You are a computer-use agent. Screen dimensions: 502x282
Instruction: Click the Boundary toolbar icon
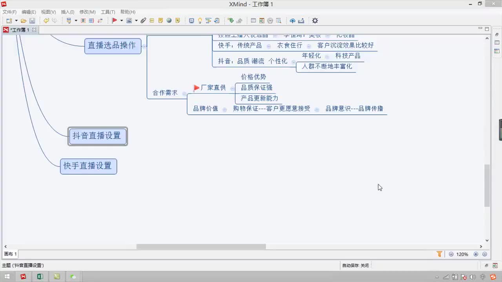click(83, 21)
